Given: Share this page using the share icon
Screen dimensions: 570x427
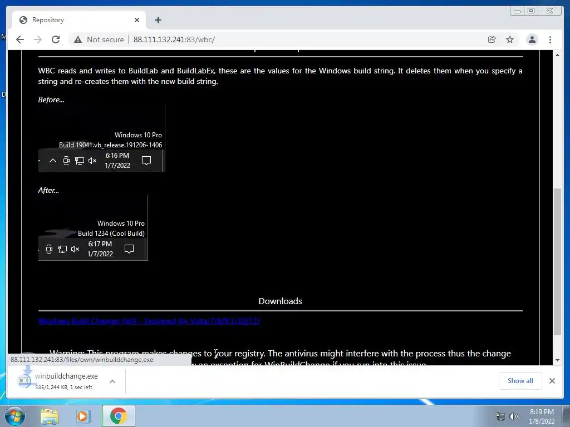Looking at the screenshot, I should pos(492,39).
